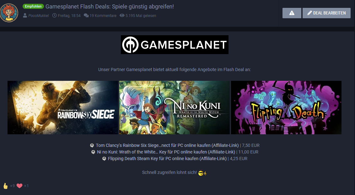Click the speech bubbles comments icon

coord(86,15)
